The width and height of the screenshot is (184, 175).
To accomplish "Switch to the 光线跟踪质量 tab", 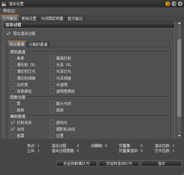I will pyautogui.click(x=52, y=18).
